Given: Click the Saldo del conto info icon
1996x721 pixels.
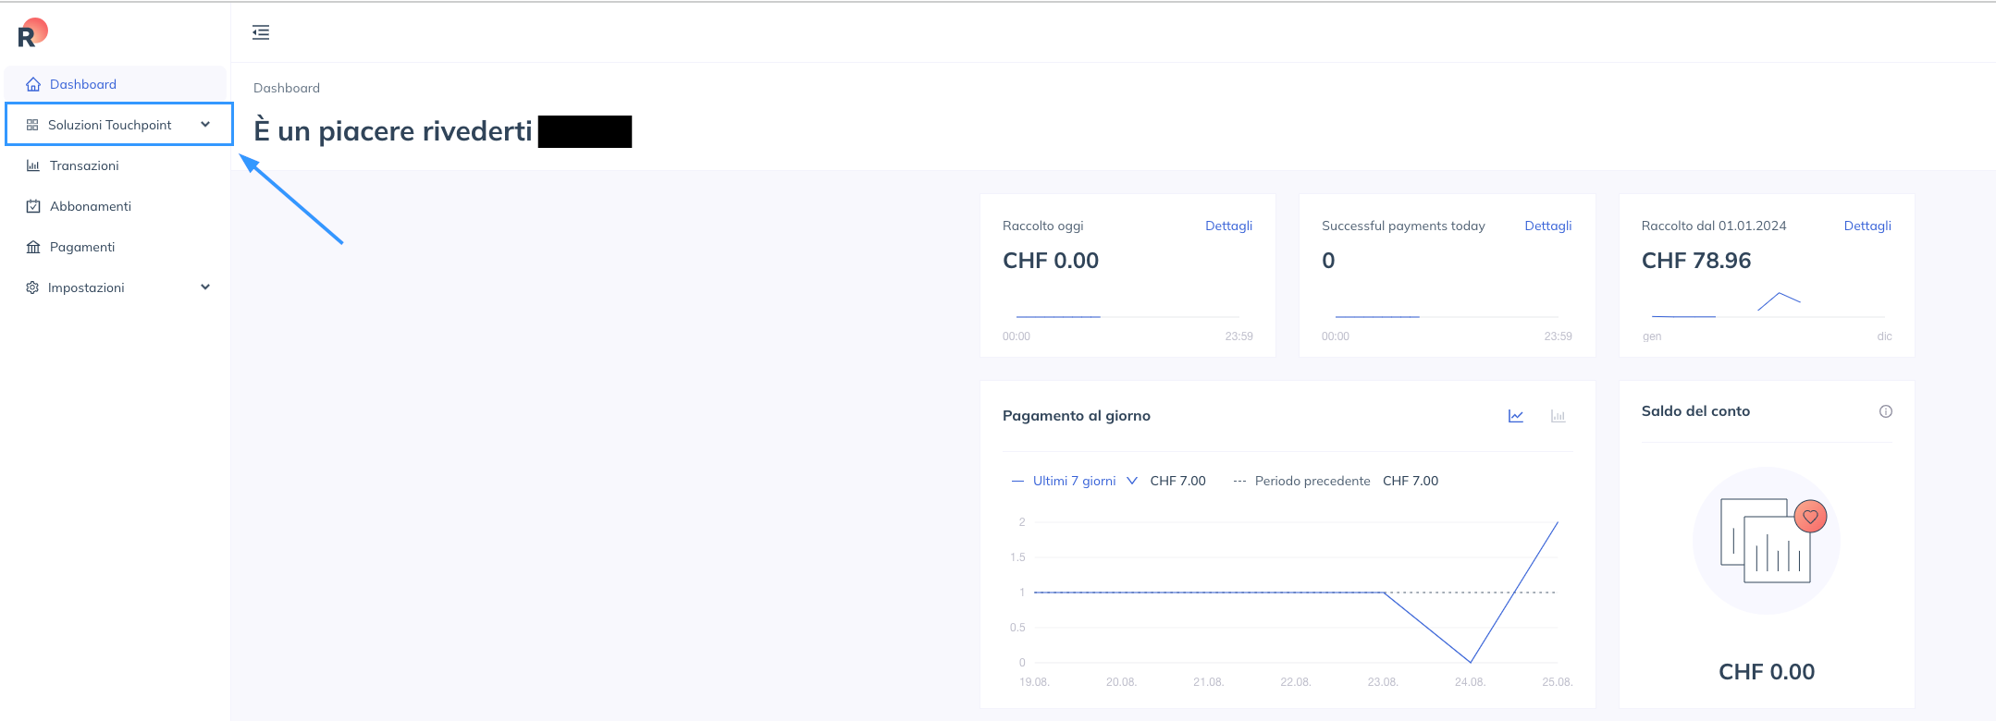Looking at the screenshot, I should [1885, 411].
